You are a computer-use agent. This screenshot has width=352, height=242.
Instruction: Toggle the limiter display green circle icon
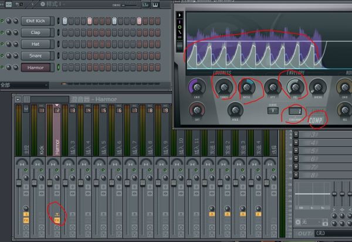tap(180, 27)
